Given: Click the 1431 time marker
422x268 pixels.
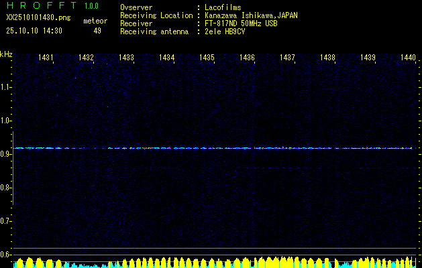Looking at the screenshot, I should pyautogui.click(x=46, y=58).
